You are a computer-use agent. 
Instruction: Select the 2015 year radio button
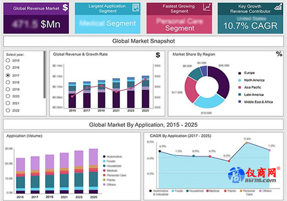coord(8,61)
